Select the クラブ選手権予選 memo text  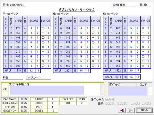click(19, 84)
